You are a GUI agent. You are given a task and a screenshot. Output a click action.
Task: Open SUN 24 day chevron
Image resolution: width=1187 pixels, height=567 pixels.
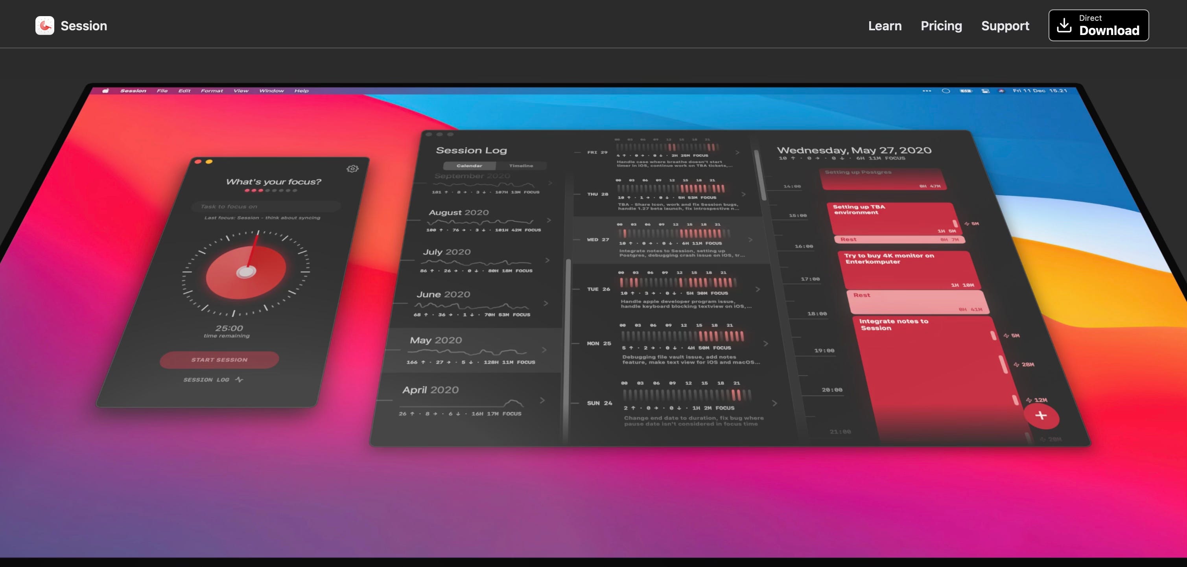pos(774,403)
